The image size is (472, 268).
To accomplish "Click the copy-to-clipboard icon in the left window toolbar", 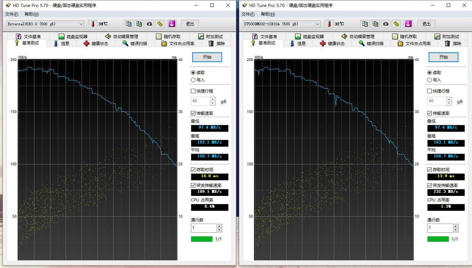I will (x=129, y=24).
